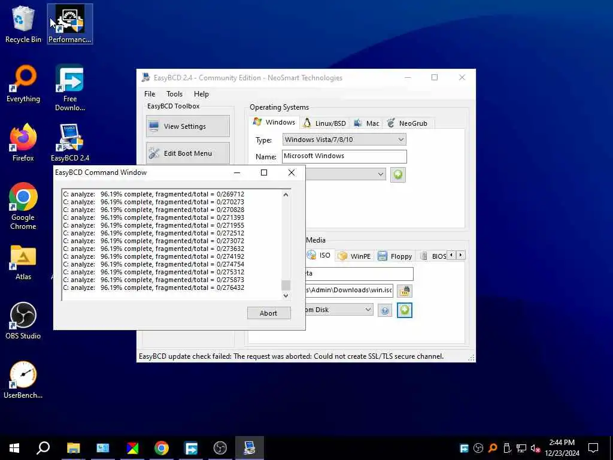This screenshot has height=460, width=613.
Task: Click the update check failed status message
Action: coord(292,356)
